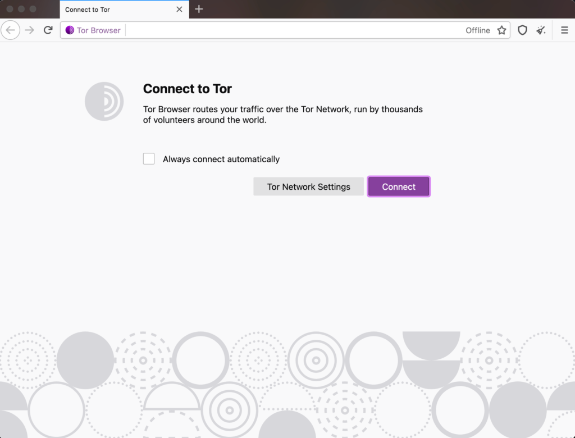
Task: Click the window zoom button
Action: pyautogui.click(x=33, y=9)
